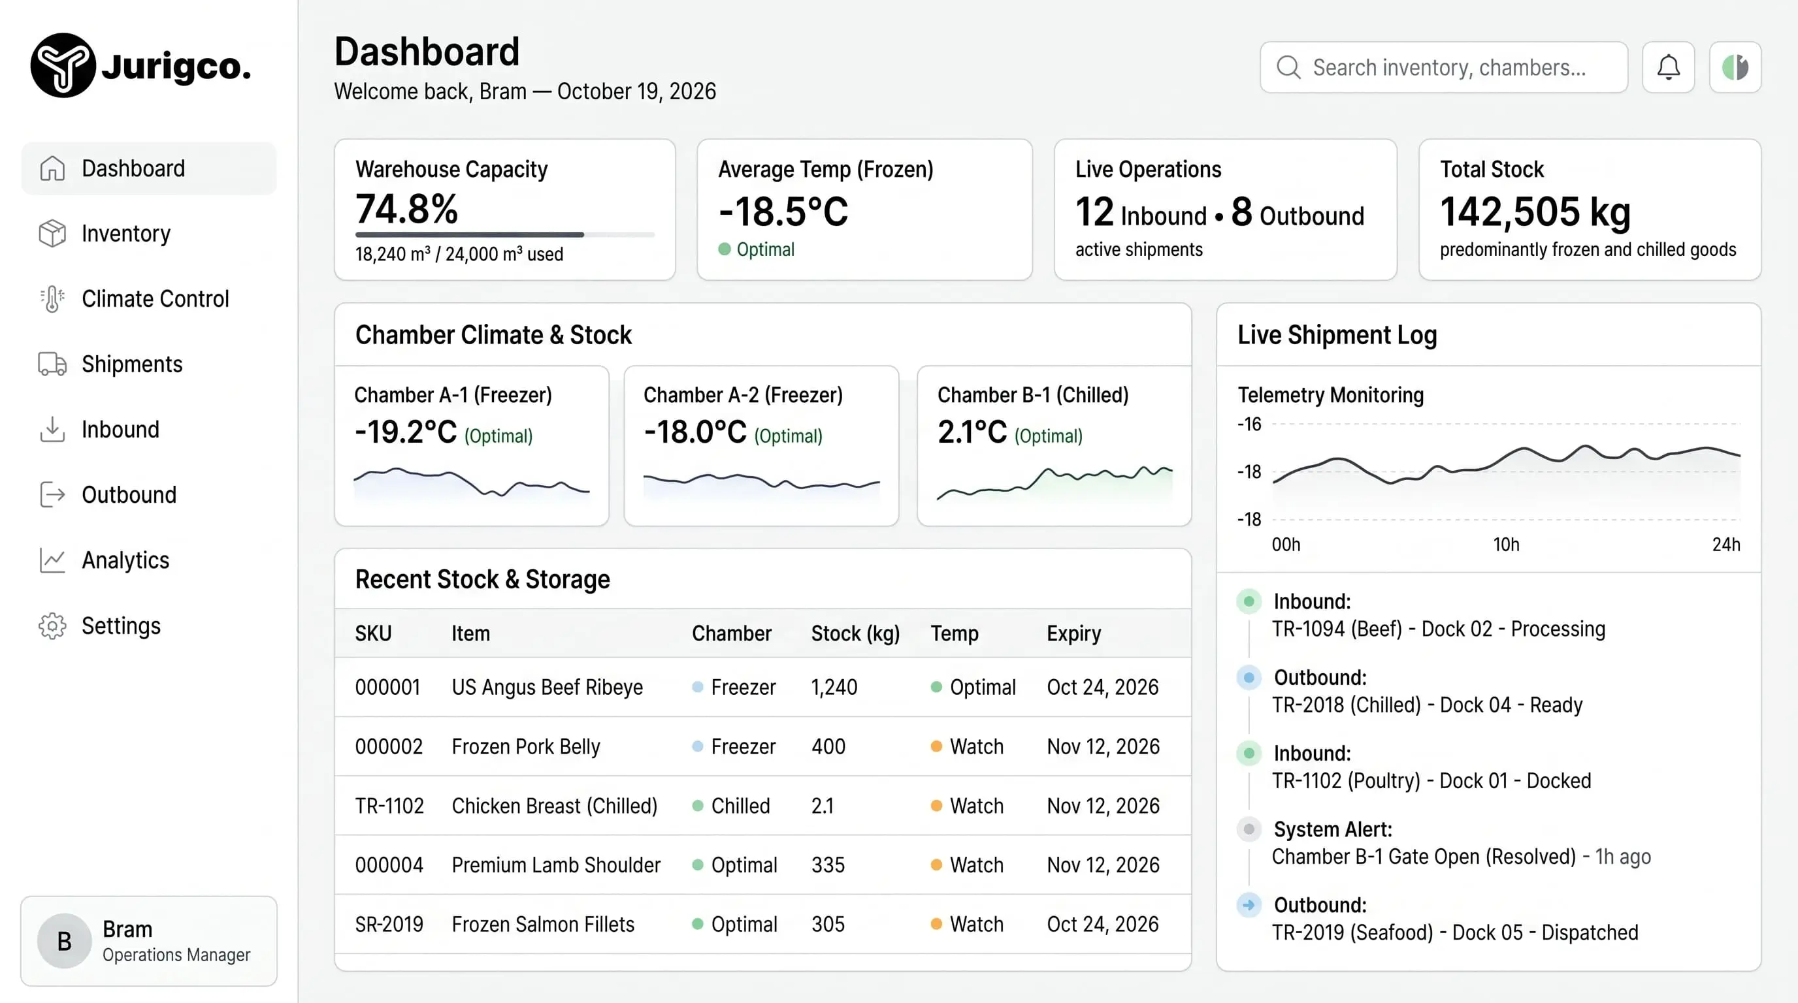The width and height of the screenshot is (1798, 1003).
Task: Click the Jurigco logo
Action: (x=141, y=65)
